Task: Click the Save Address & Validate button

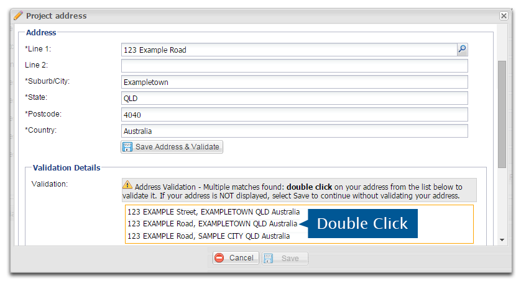Action: tap(172, 147)
